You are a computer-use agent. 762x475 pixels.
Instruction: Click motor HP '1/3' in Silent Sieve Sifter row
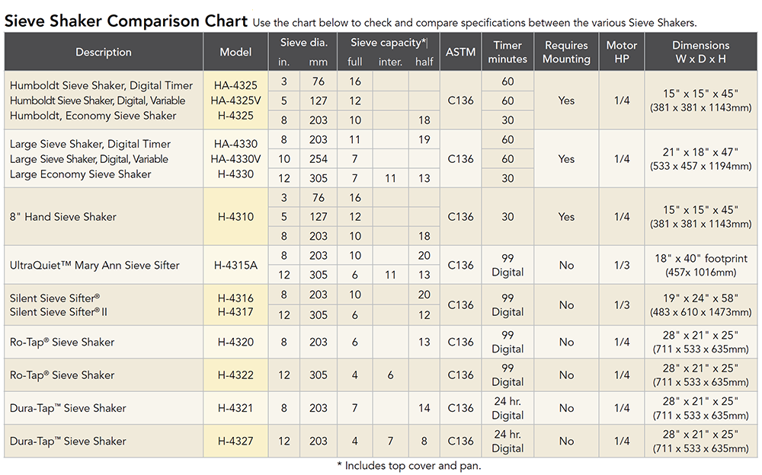622,305
